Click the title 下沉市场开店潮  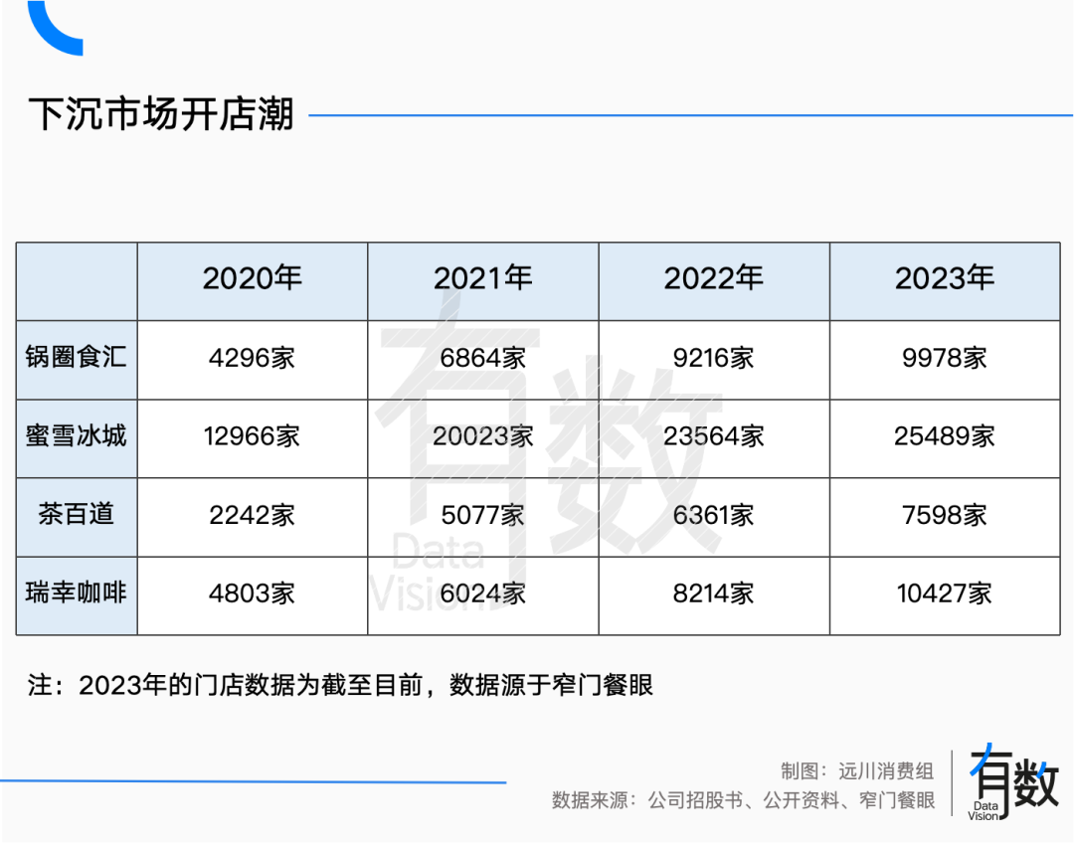pos(161,113)
